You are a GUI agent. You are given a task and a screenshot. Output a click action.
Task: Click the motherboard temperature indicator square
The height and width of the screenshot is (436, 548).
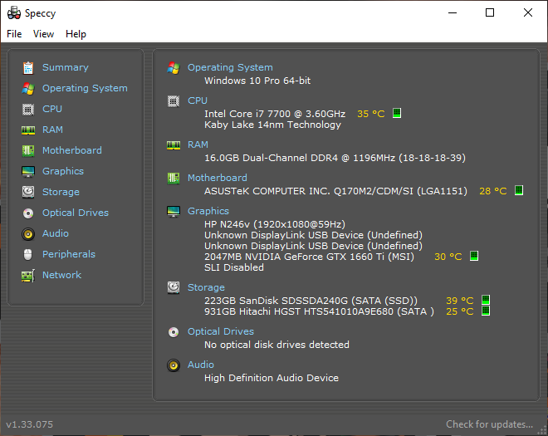tap(519, 190)
